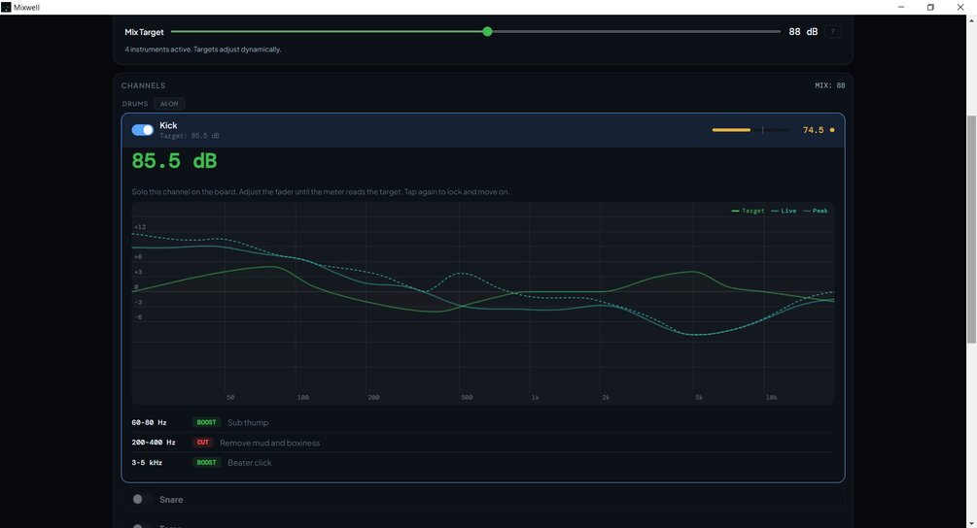Click the Mix Target slider green handle

(487, 32)
